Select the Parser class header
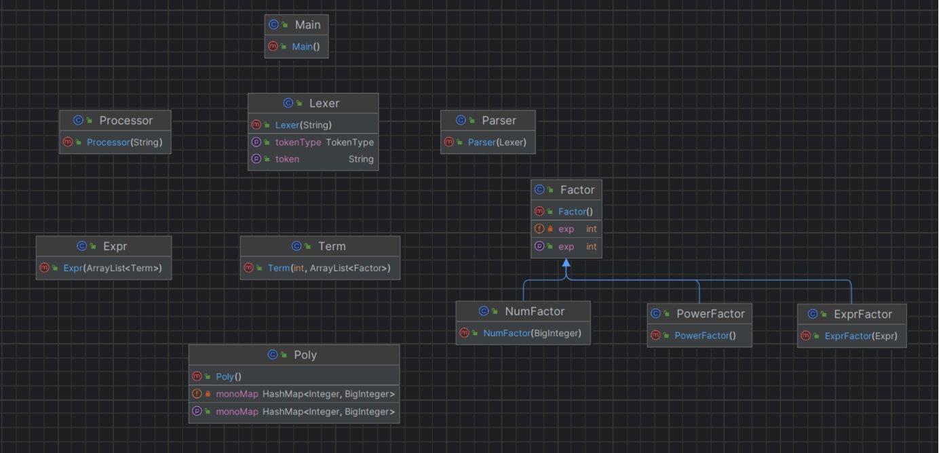939x453 pixels. click(488, 121)
